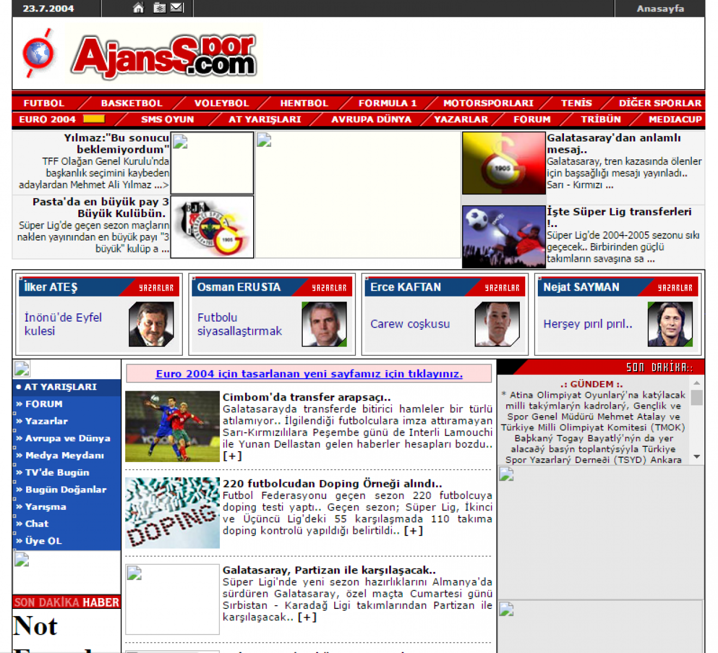Expand the doping article with [+]

413,531
